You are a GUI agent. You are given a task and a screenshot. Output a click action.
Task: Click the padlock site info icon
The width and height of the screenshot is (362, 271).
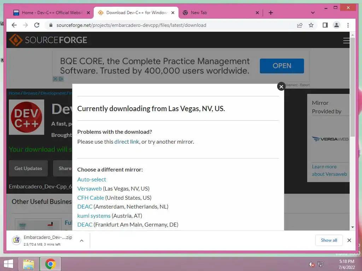pos(51,25)
